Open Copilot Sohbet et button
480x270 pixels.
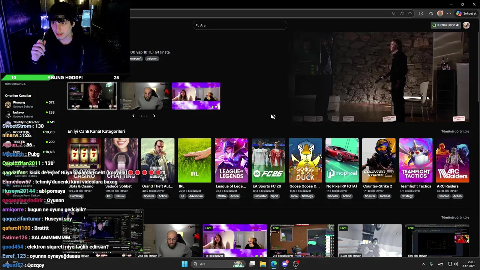[466, 13]
